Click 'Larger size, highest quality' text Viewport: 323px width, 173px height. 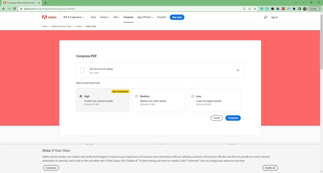[209, 101]
